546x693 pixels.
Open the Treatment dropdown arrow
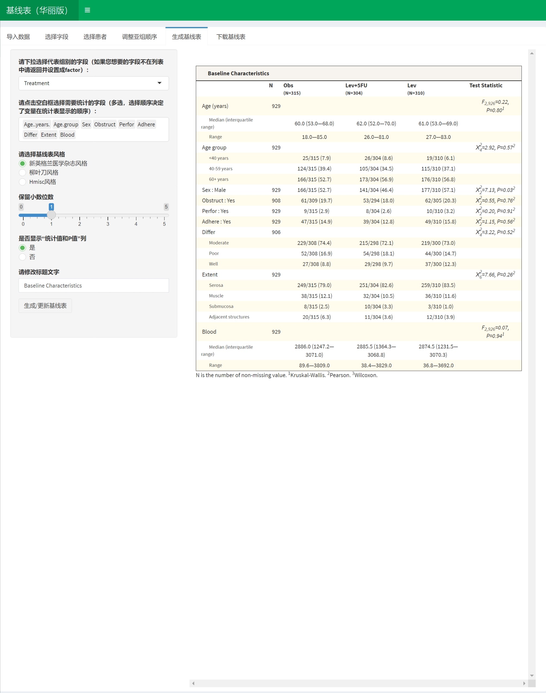tap(159, 83)
